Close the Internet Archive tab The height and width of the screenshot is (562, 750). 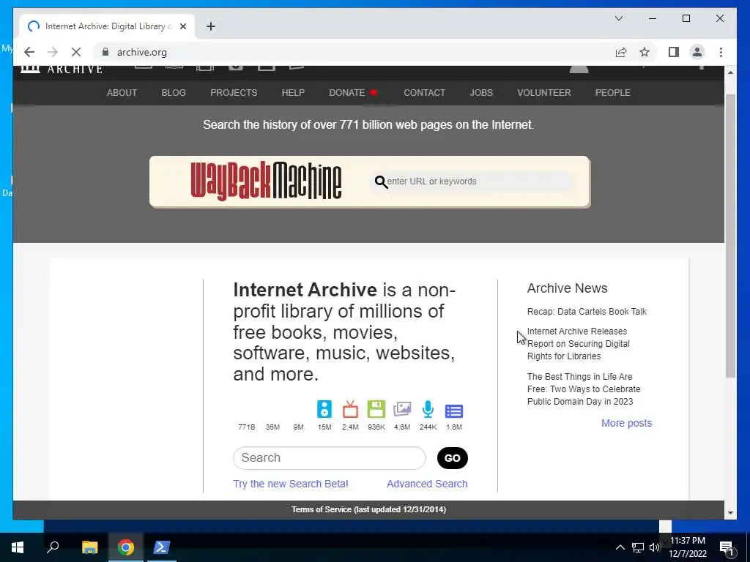182,26
